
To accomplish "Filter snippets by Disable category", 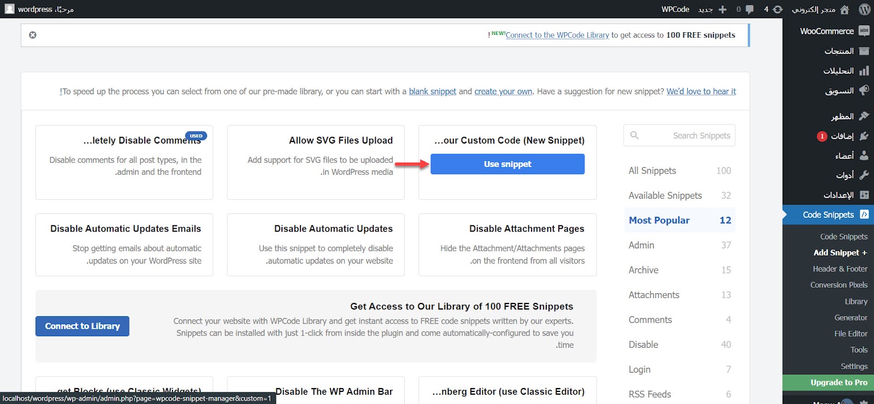I will coord(680,344).
